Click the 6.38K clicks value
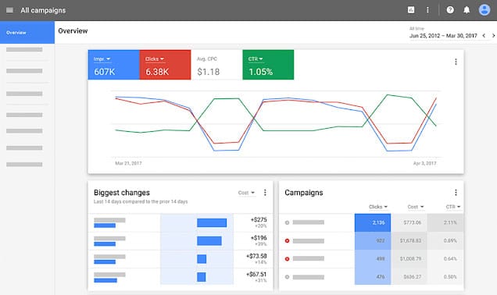The image size is (497, 295). pyautogui.click(x=157, y=72)
